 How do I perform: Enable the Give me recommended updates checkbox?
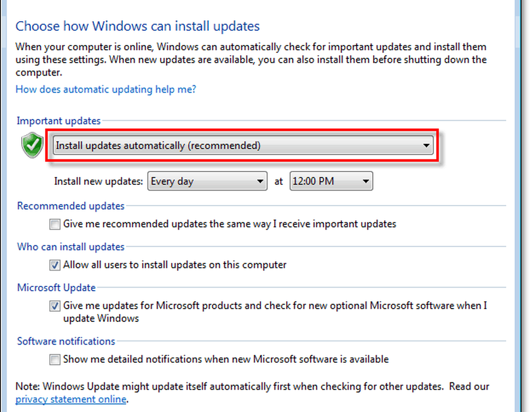coord(55,225)
